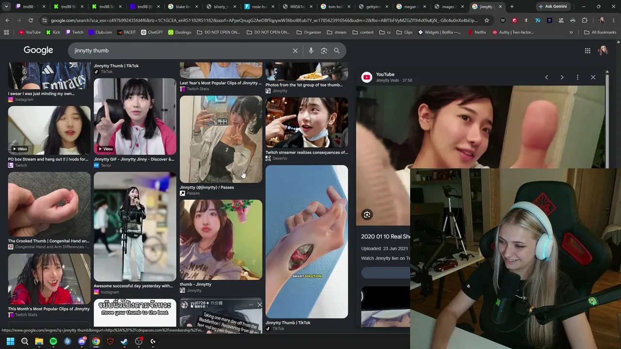Open the Kick bookmark
The width and height of the screenshot is (621, 349).
pos(53,32)
